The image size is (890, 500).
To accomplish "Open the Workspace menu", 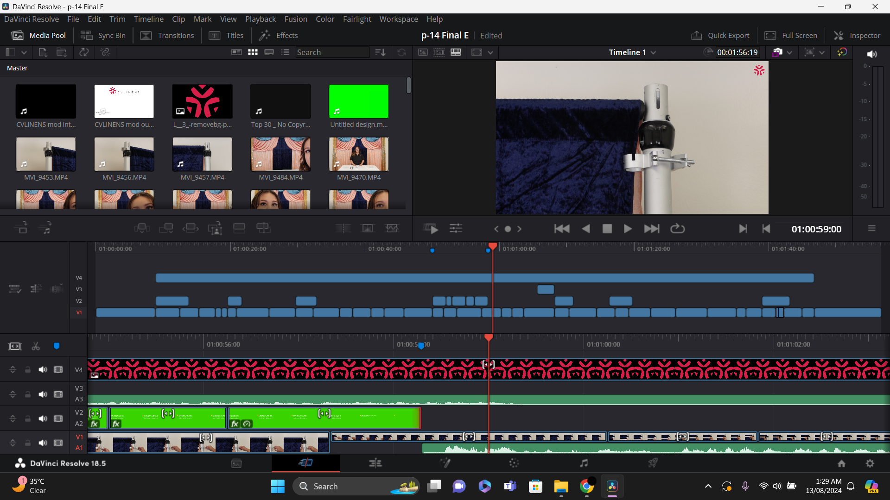I will [398, 19].
